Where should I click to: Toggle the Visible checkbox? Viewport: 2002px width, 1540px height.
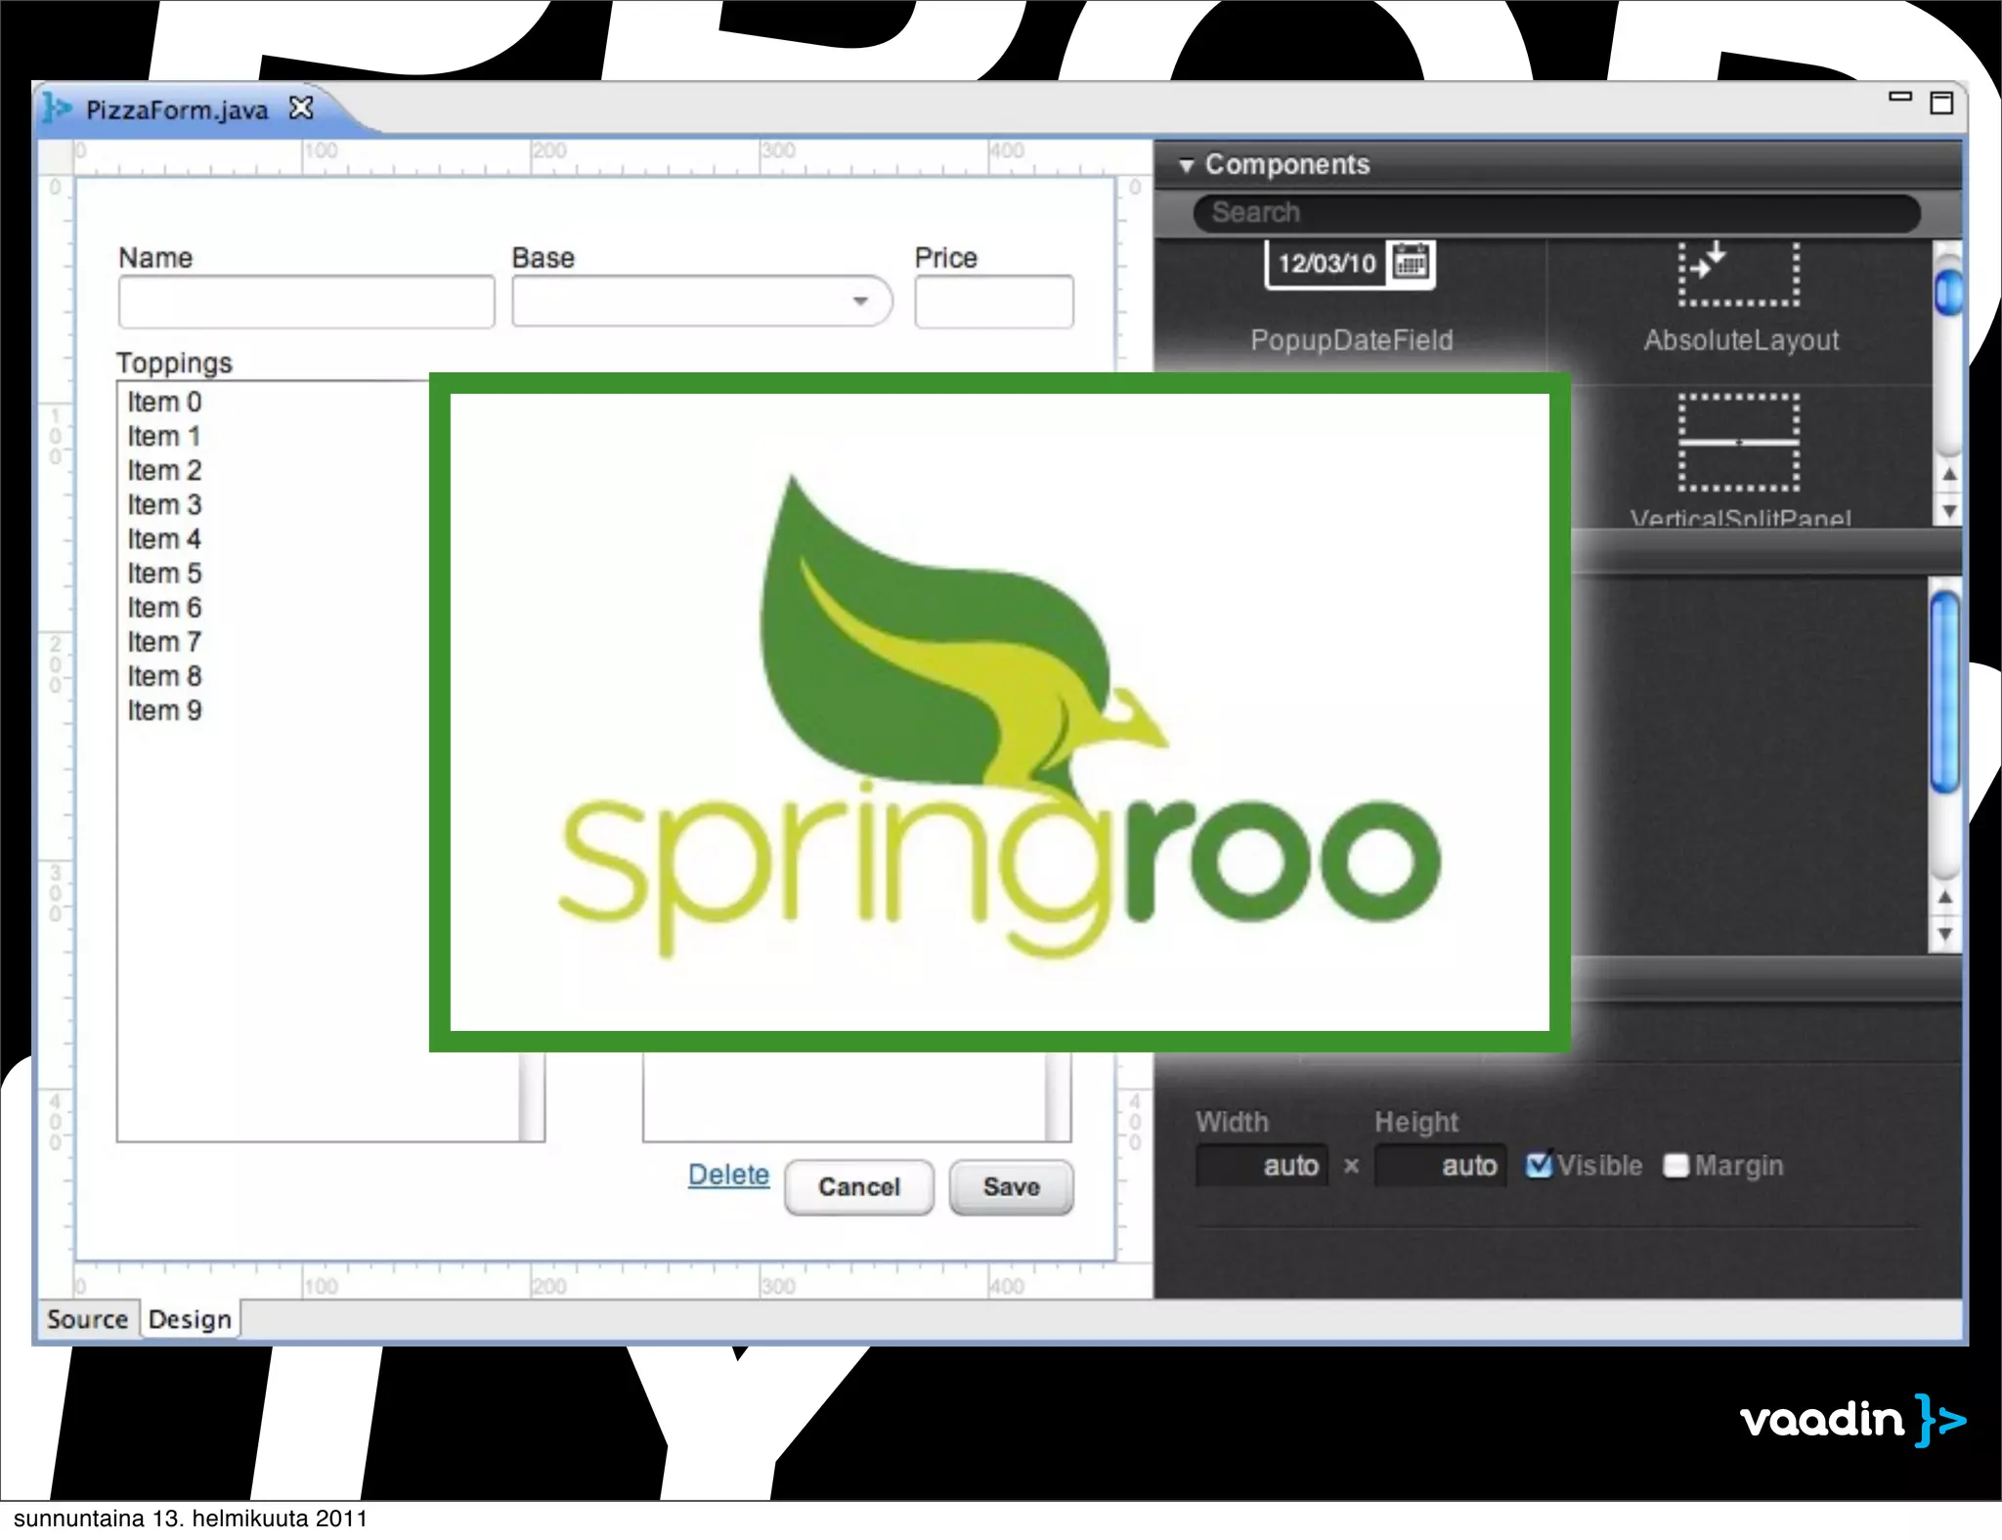[x=1539, y=1165]
